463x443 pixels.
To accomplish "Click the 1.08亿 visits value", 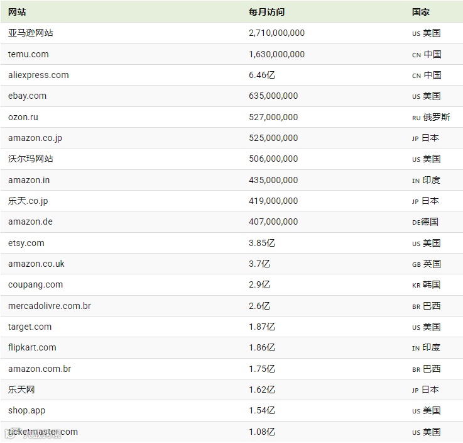I will pyautogui.click(x=262, y=432).
